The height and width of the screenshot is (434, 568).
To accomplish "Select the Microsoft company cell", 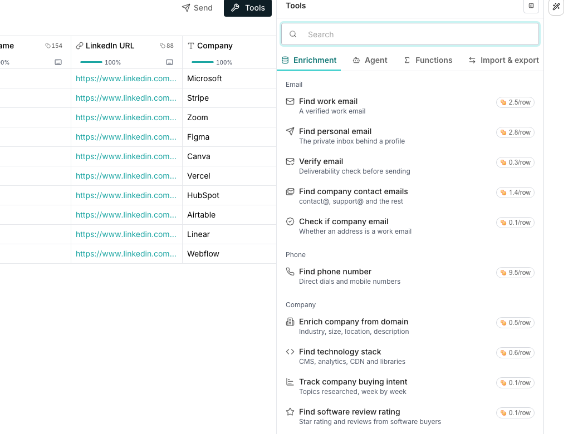I will pyautogui.click(x=229, y=78).
